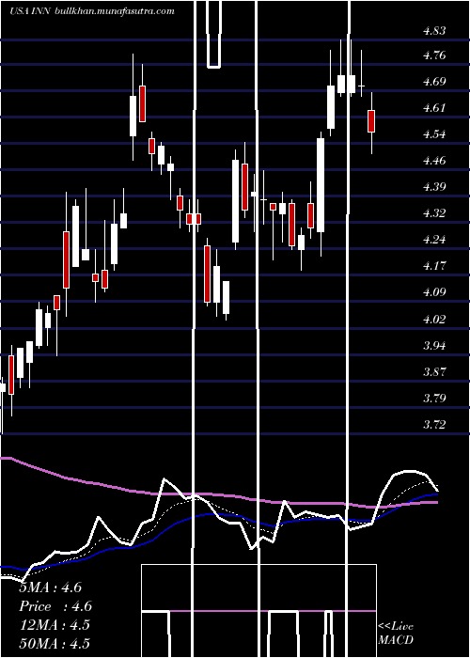Click the 3.94 price axis label
470x658 pixels.
pos(434,346)
